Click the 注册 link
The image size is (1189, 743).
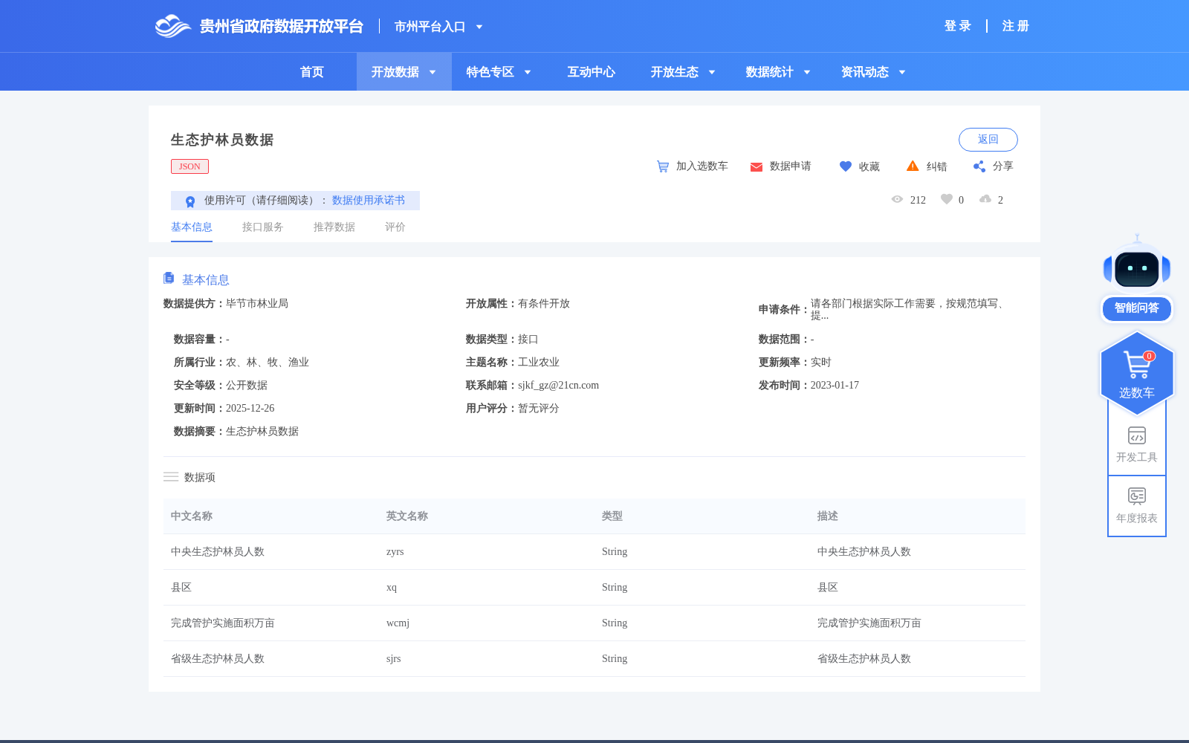(1016, 26)
